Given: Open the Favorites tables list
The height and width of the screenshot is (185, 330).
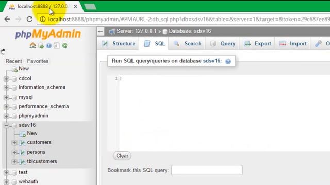Looking at the screenshot, I should 38,61.
